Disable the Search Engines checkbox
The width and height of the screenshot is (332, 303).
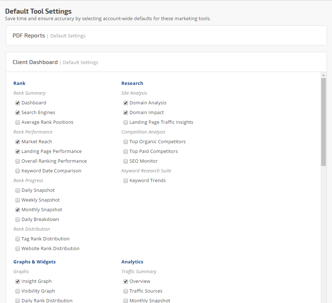pos(18,113)
